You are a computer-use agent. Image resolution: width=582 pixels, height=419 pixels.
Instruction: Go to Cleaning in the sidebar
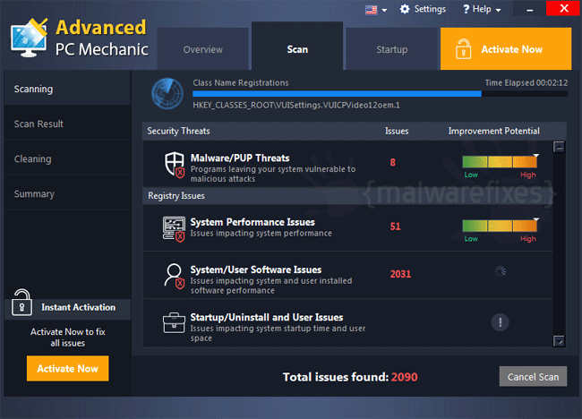pos(67,158)
